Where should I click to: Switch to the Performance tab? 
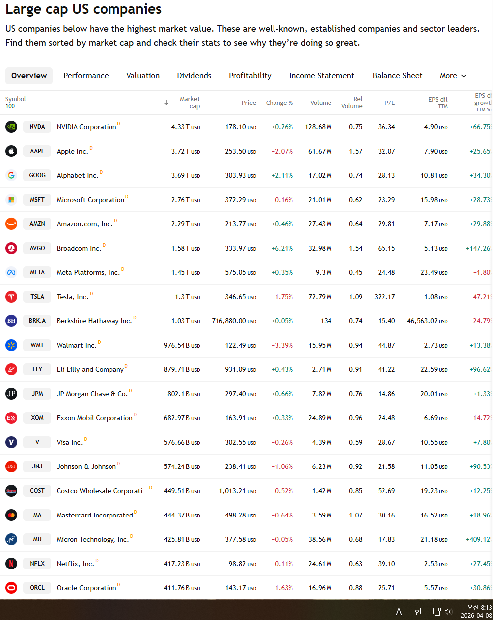(86, 76)
